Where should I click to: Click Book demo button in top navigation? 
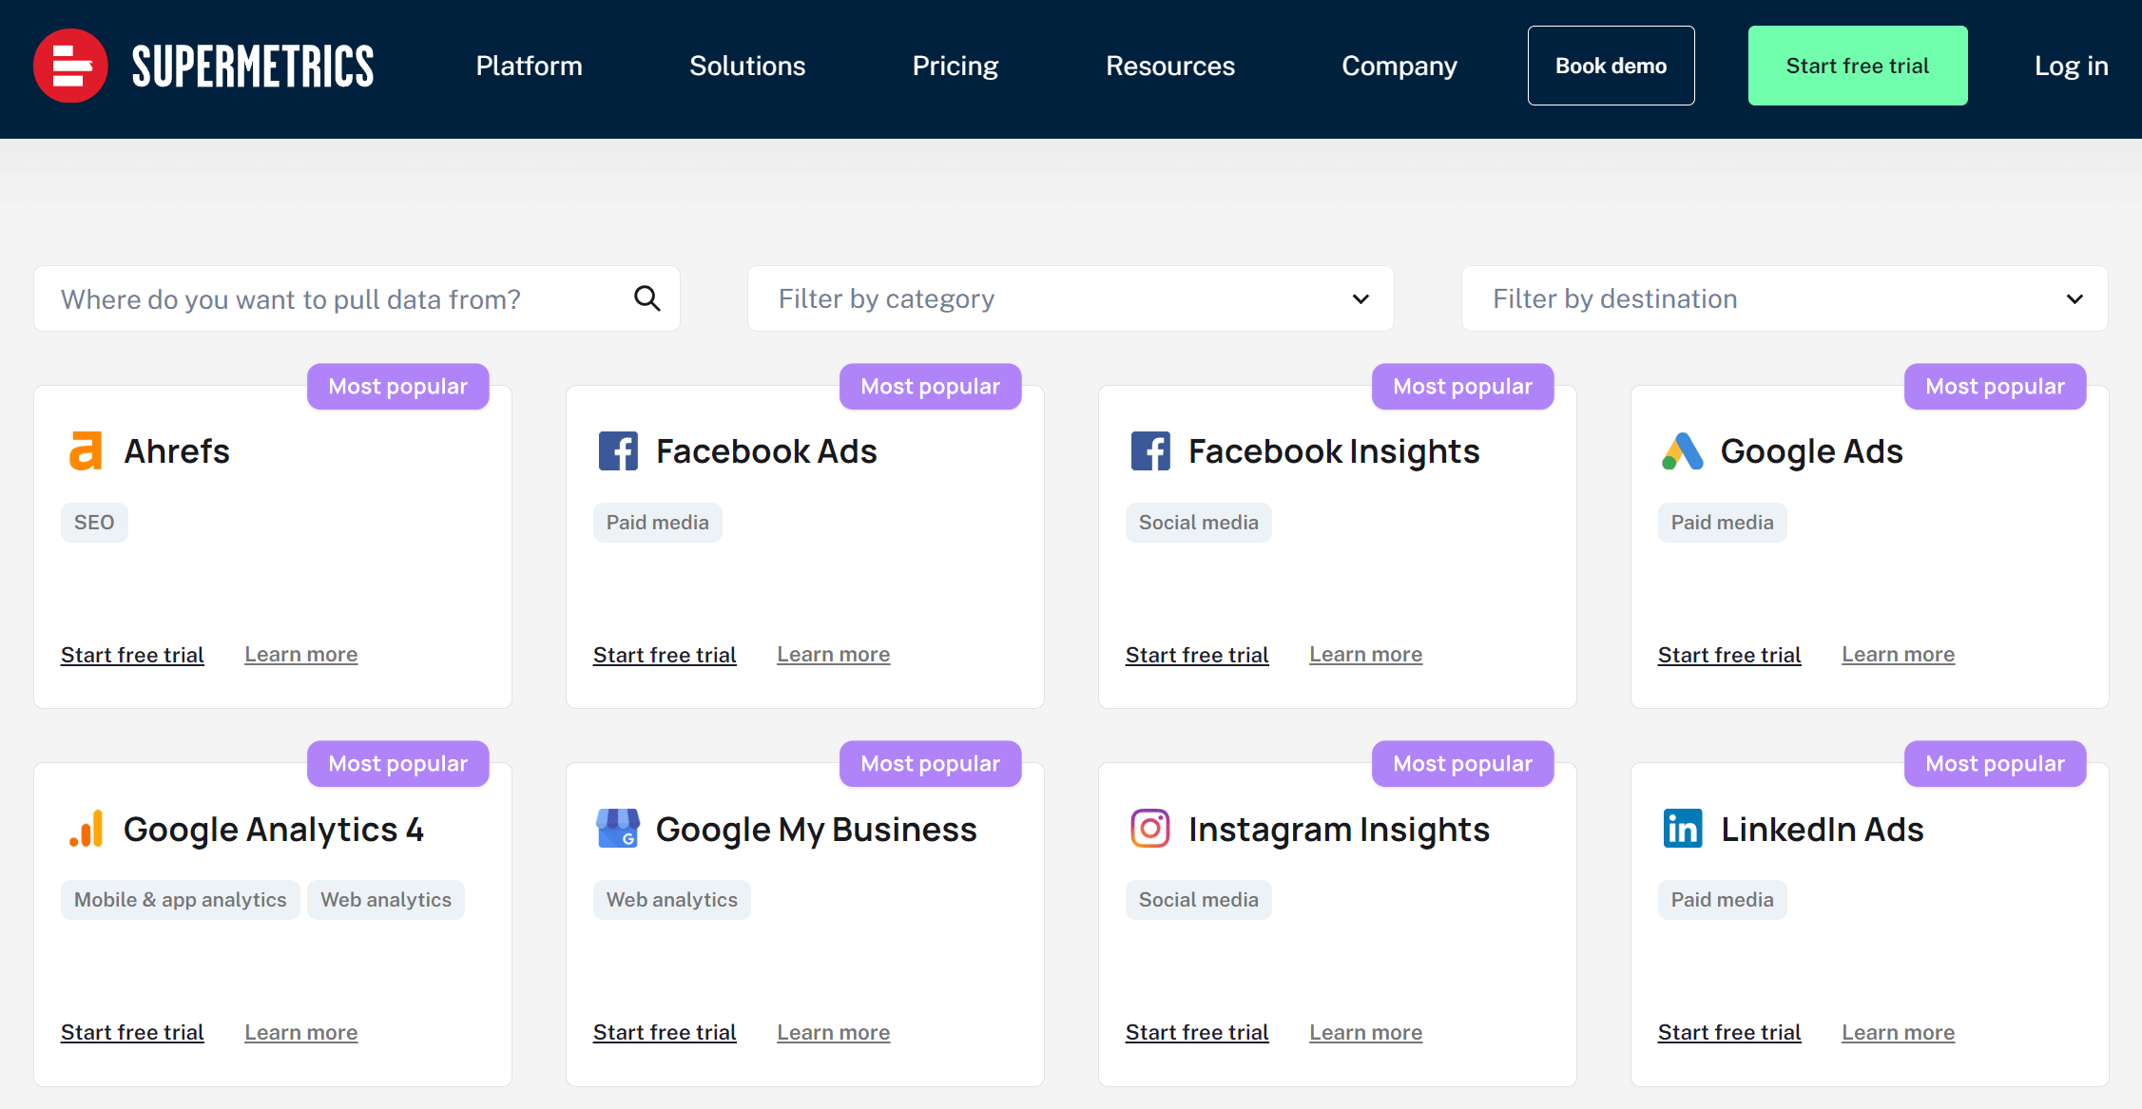pos(1610,64)
